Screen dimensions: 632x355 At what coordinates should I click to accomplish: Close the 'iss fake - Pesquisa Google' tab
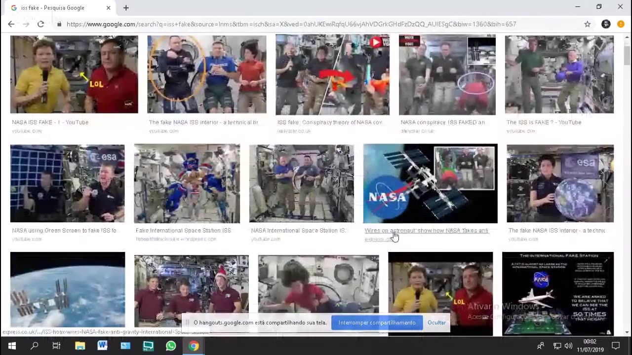(108, 8)
